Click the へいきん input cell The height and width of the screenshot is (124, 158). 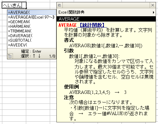click(14, 5)
